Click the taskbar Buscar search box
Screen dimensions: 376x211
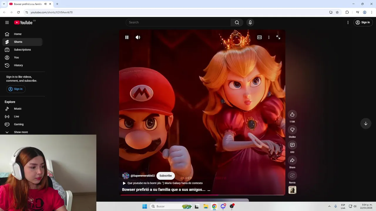coord(172,206)
